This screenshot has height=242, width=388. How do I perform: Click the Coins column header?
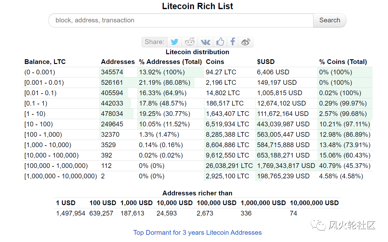(215, 62)
